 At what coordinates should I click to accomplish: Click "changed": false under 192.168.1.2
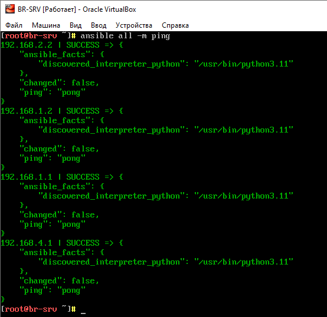[x=59, y=149]
